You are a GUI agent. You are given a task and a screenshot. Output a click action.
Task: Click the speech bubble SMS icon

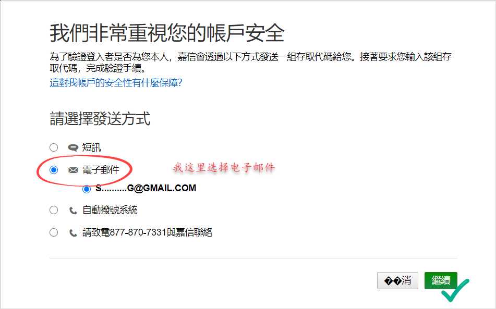tap(73, 147)
